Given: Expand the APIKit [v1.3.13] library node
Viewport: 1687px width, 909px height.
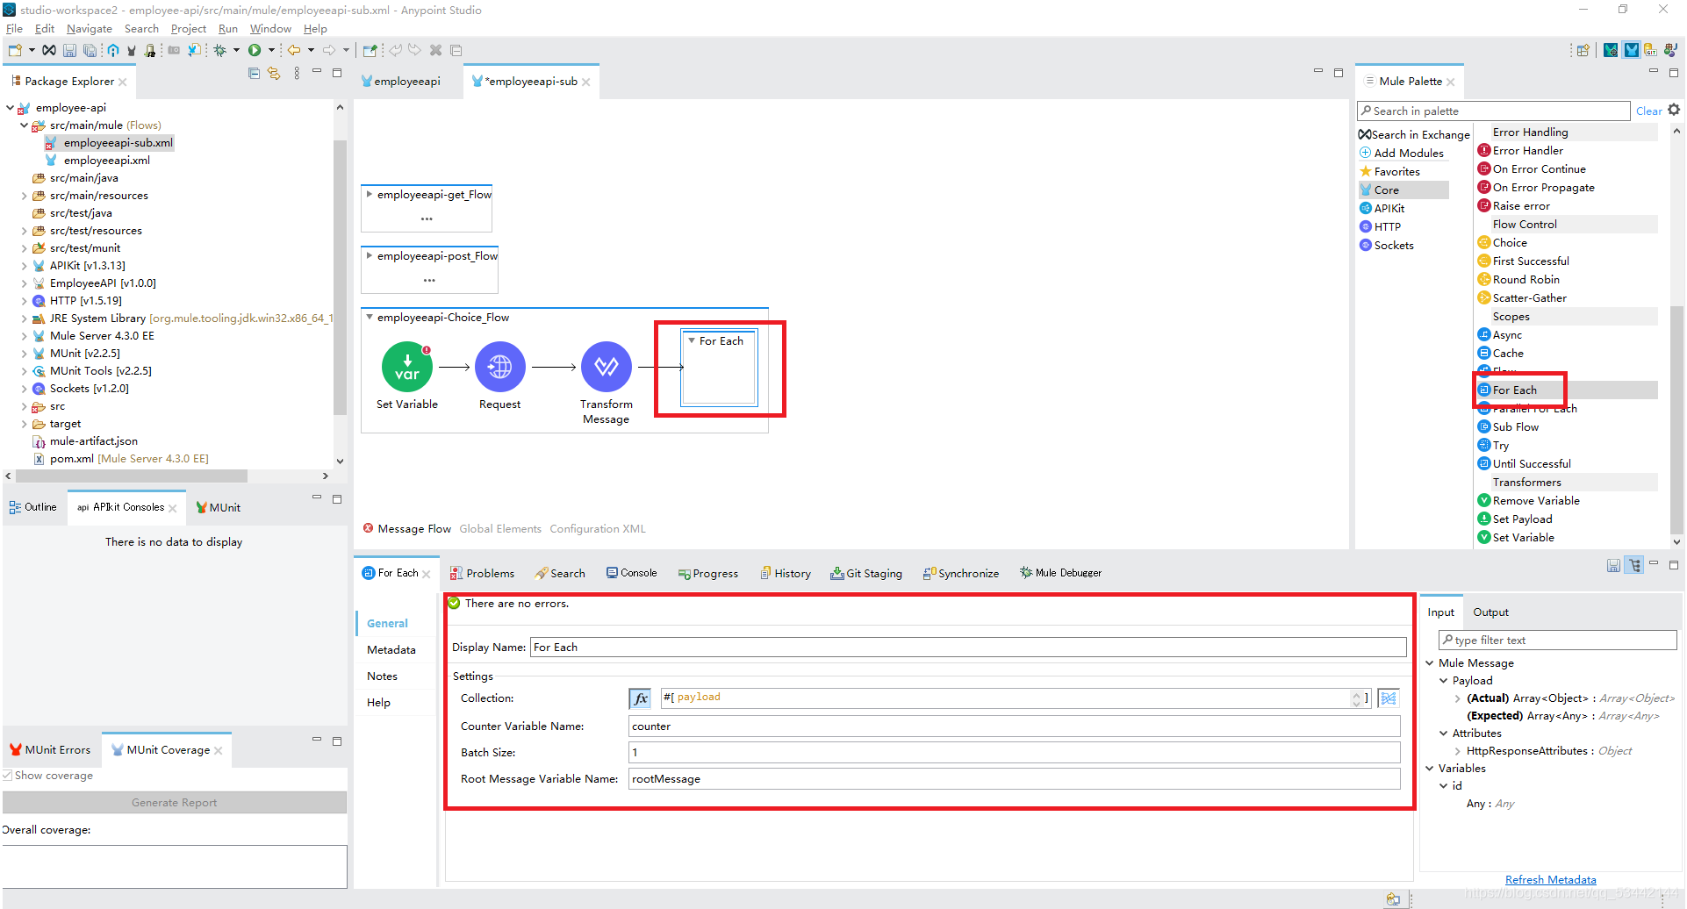Looking at the screenshot, I should pos(25,266).
